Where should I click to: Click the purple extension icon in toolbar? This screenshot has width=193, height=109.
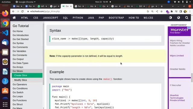point(167,12)
